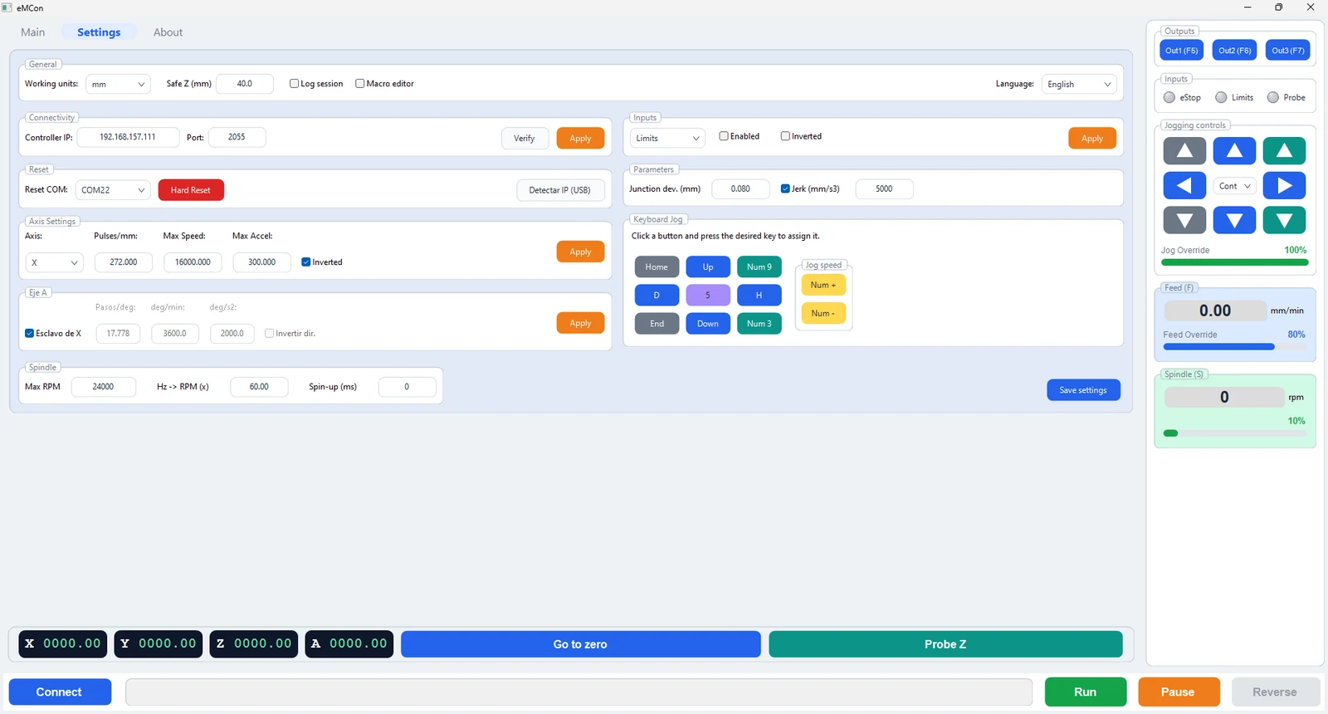1328x714 pixels.
Task: Click the Probe Z button
Action: [x=945, y=644]
